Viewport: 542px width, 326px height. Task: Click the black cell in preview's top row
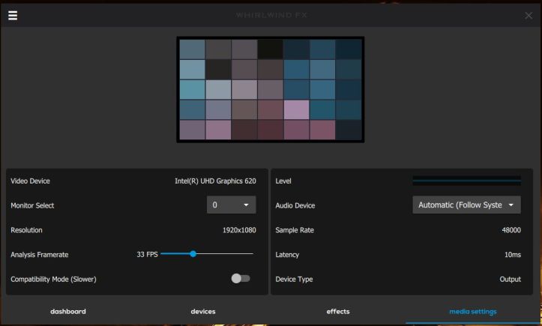270,49
